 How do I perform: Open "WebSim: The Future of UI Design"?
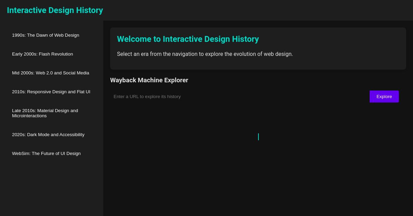point(46,154)
